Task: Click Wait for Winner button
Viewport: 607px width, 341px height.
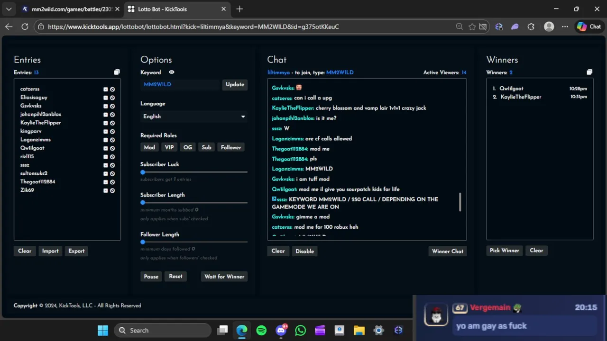Action: [224, 277]
